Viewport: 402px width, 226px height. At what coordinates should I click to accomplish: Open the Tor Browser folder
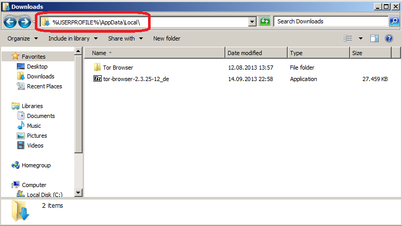(118, 68)
